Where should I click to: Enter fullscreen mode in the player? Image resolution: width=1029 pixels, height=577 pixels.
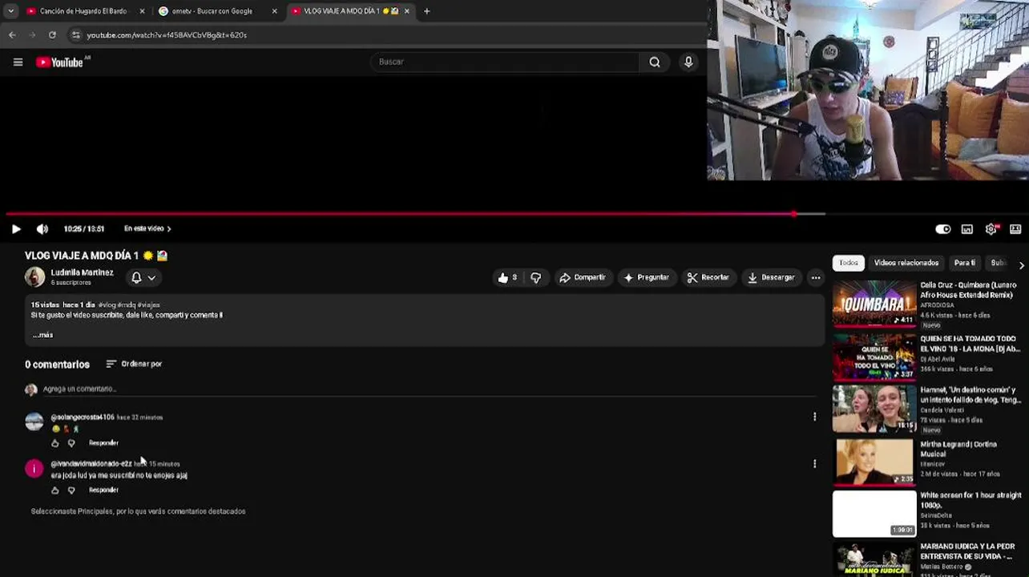tap(1015, 228)
